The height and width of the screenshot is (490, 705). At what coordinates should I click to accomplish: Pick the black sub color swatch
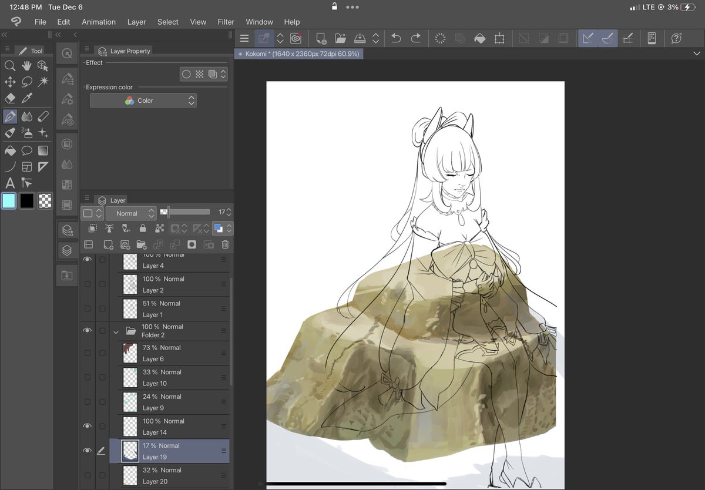point(27,201)
